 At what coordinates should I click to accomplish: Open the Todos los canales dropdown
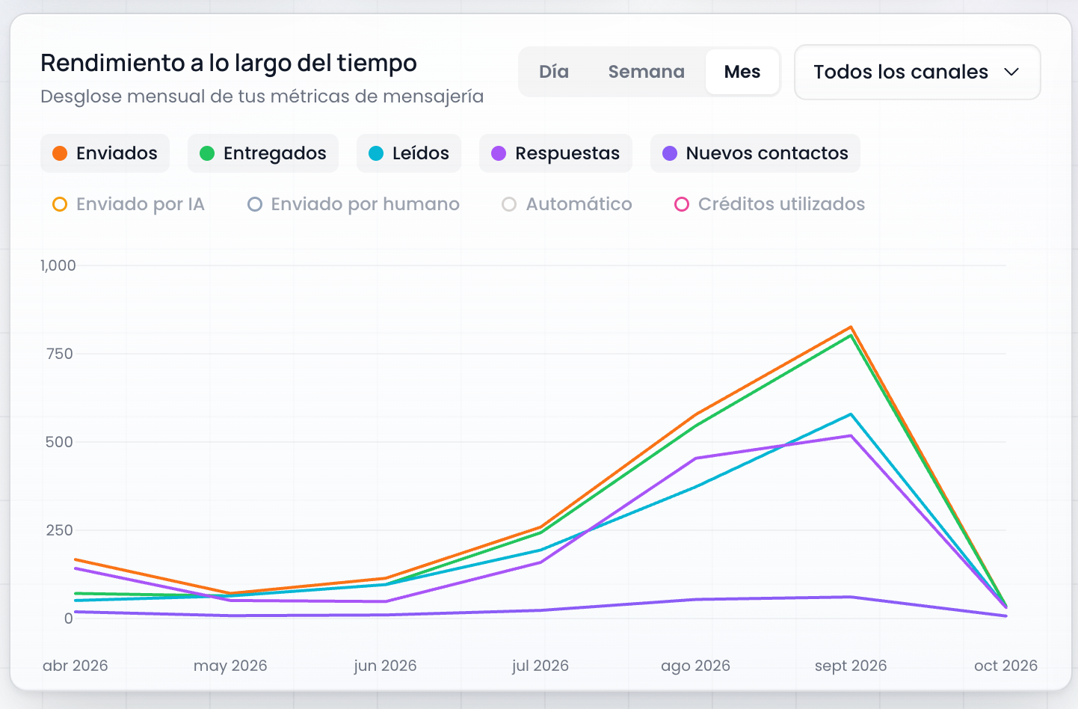tap(917, 72)
